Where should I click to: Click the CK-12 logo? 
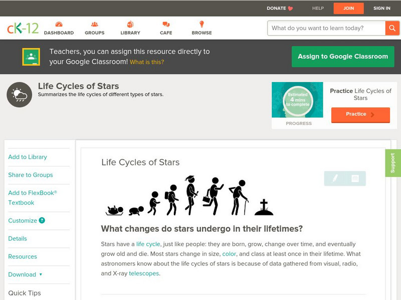click(x=23, y=28)
